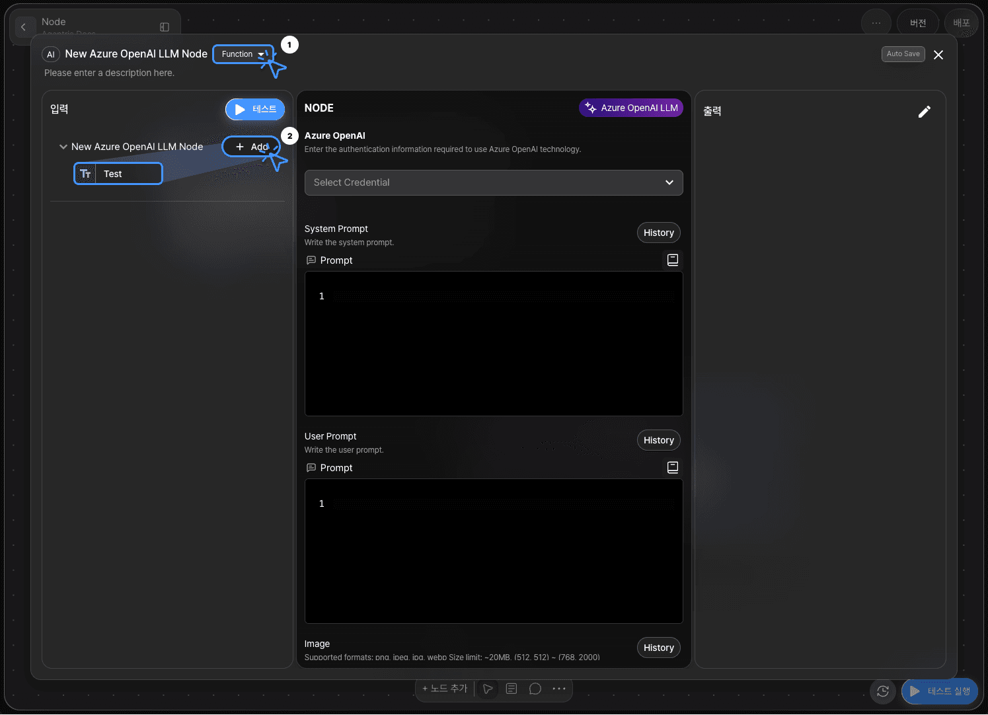
Task: Open prompt library icon for User Prompt
Action: [x=673, y=468]
